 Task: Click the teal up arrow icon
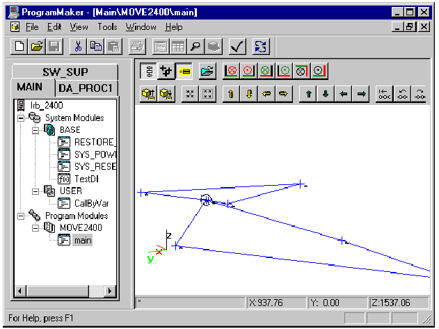(x=308, y=94)
